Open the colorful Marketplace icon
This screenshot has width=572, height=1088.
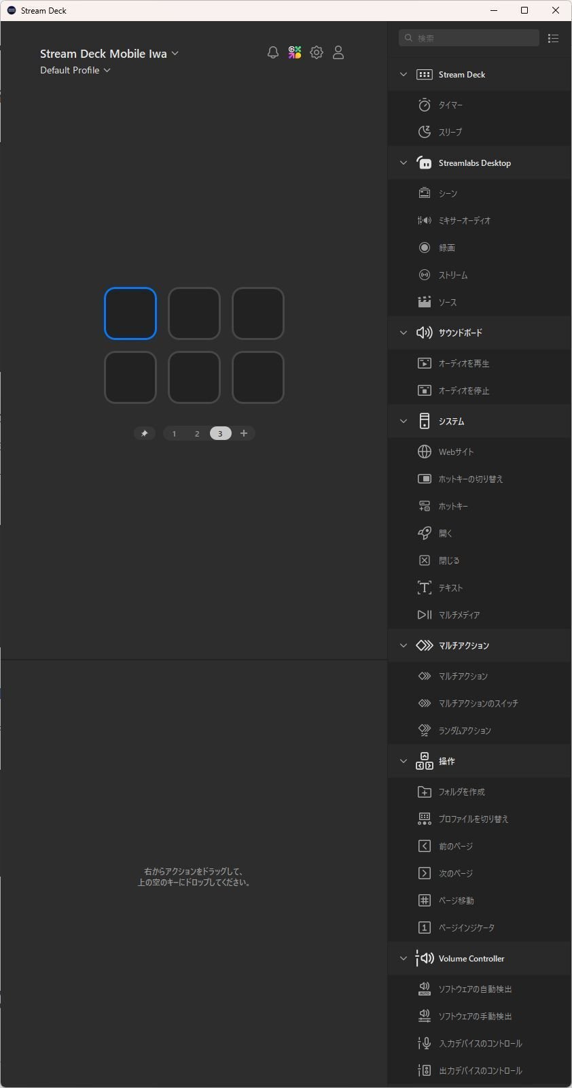[295, 52]
